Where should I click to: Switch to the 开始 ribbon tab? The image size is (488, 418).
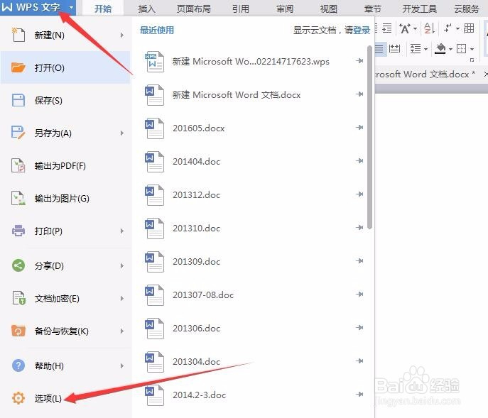tap(103, 9)
